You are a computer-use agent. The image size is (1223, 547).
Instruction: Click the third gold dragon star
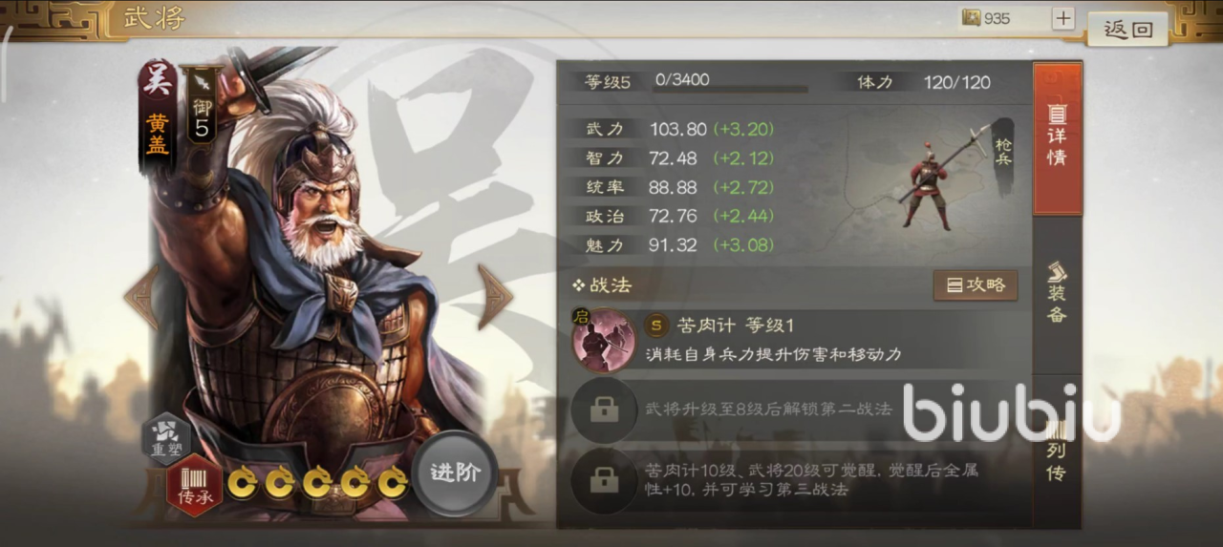317,483
